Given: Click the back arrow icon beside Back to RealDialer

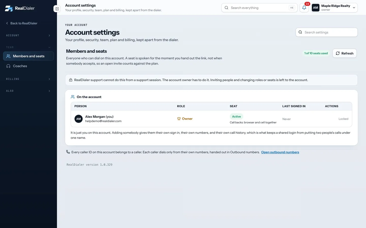Looking at the screenshot, I should (x=7, y=23).
